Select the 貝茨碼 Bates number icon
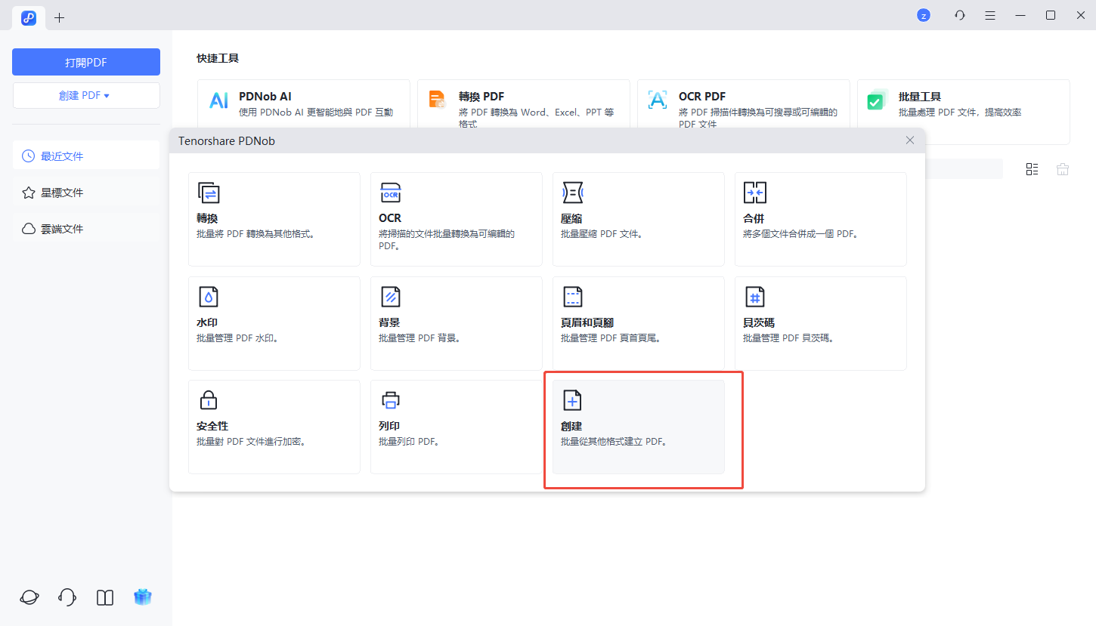The image size is (1096, 626). click(754, 297)
